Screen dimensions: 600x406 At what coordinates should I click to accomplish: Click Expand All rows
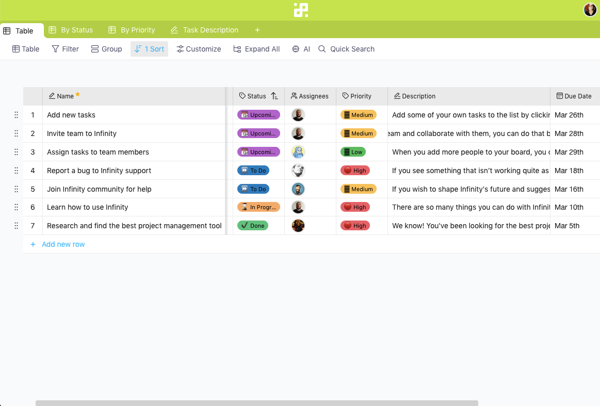point(256,49)
